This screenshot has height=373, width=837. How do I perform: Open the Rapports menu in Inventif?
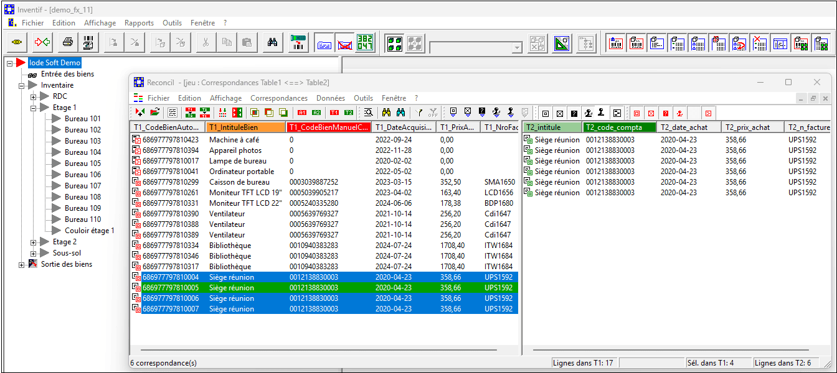[139, 22]
